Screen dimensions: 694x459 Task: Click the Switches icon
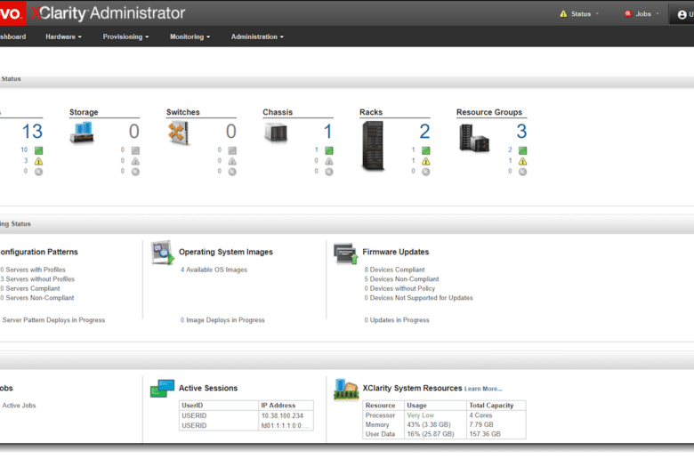(x=178, y=133)
